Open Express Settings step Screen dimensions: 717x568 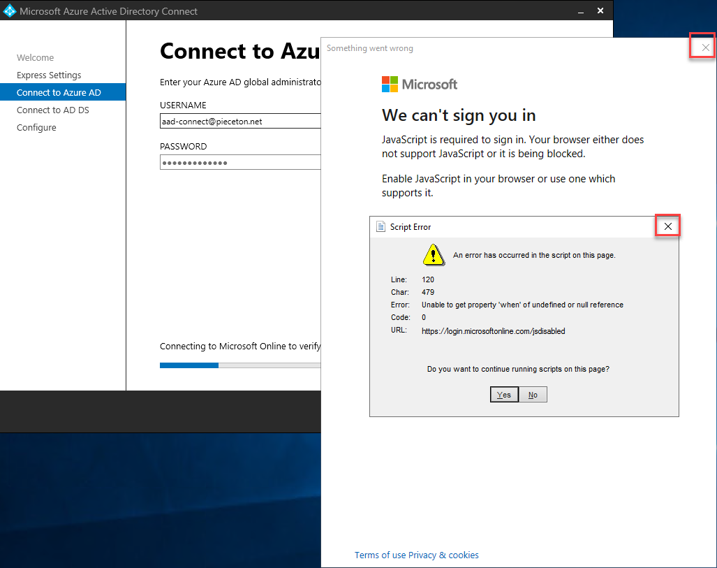pos(49,75)
